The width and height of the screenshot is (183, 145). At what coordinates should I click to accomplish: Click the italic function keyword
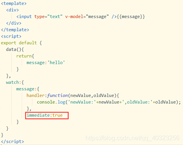[58, 96]
